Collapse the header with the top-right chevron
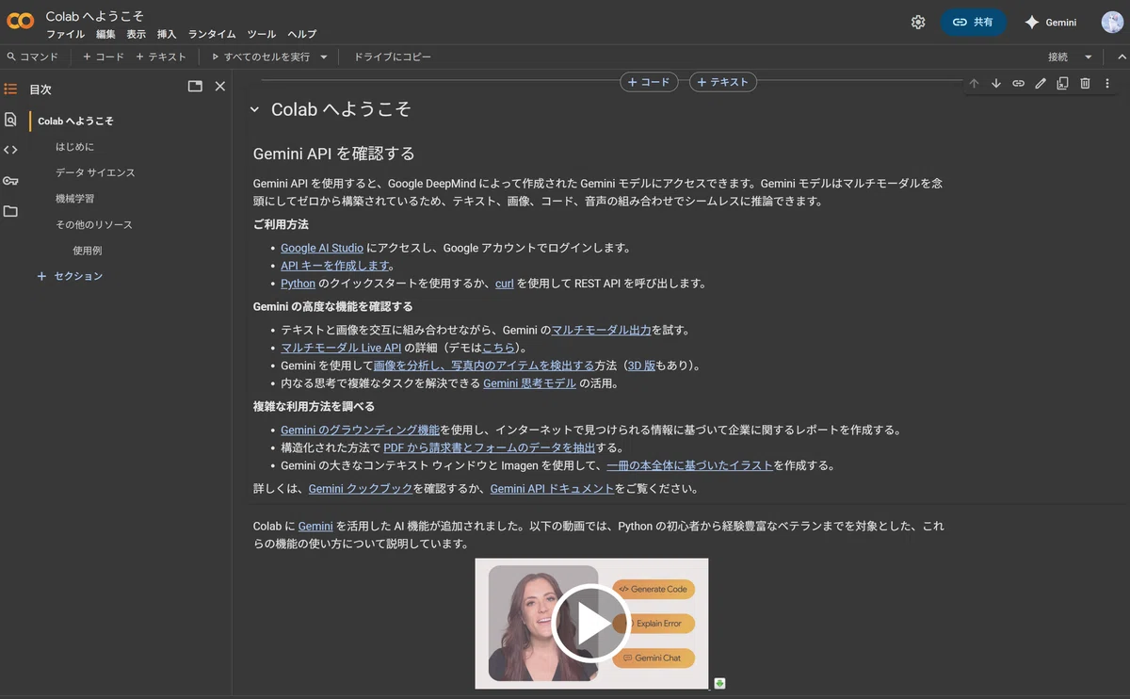This screenshot has height=699, width=1130. pyautogui.click(x=1121, y=57)
